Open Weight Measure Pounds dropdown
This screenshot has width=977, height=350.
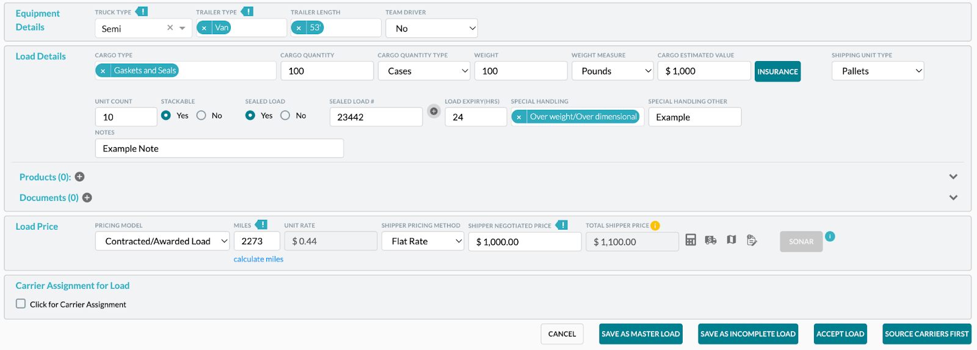pyautogui.click(x=613, y=71)
